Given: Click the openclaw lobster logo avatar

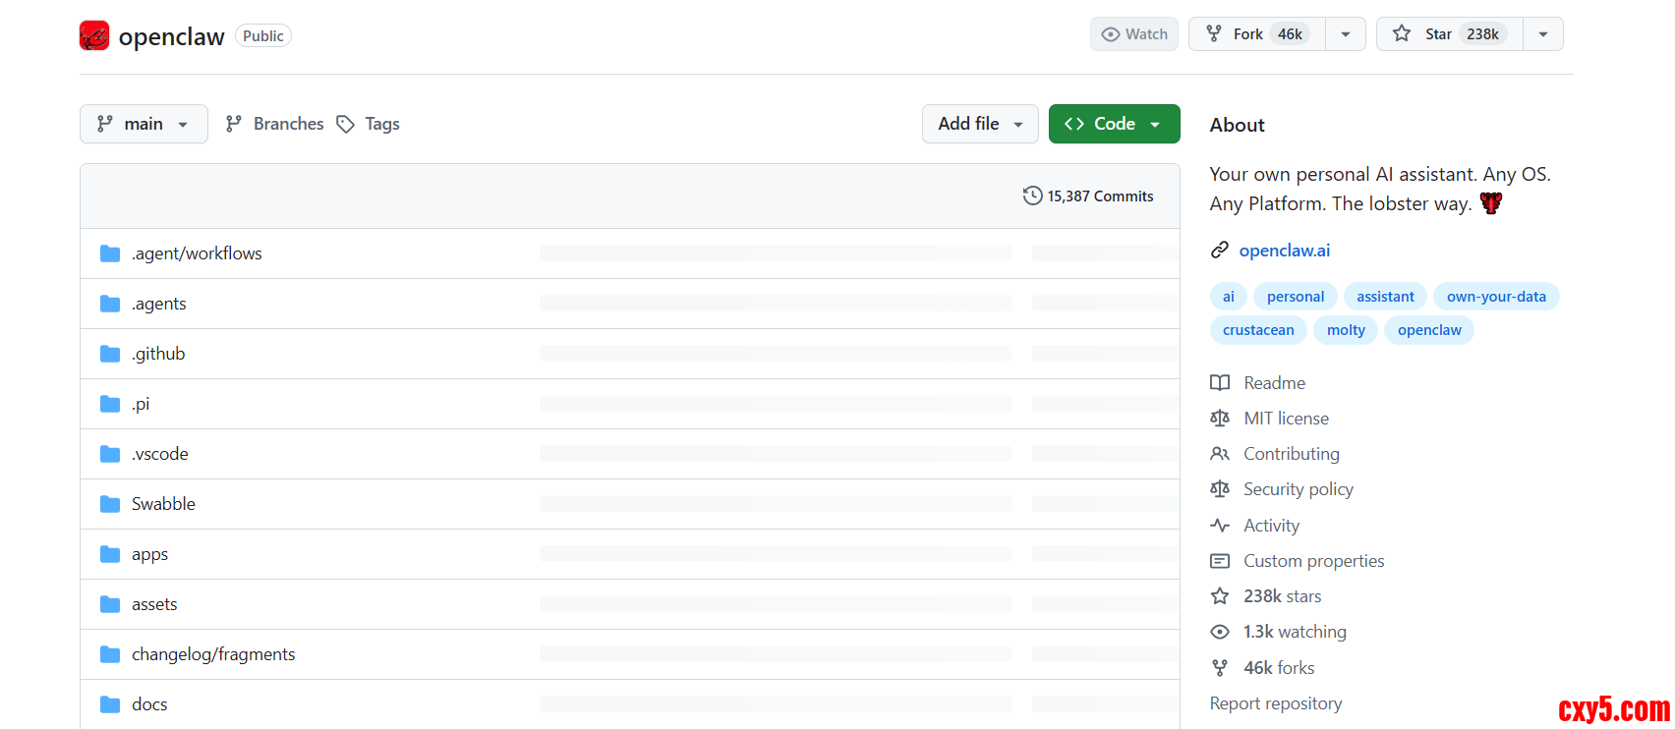Looking at the screenshot, I should (x=94, y=36).
